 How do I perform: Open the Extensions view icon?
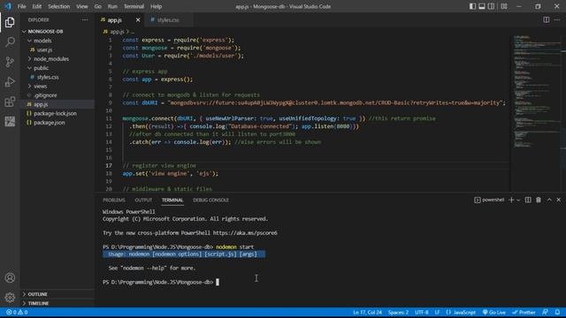tap(10, 102)
